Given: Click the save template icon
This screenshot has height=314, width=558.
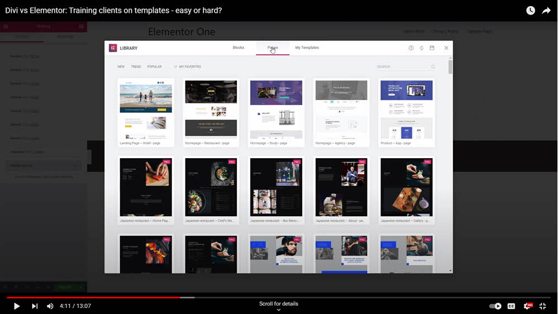Looking at the screenshot, I should click(432, 48).
